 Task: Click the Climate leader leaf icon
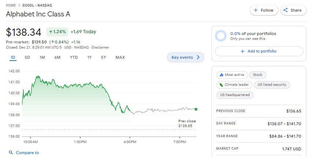click(x=221, y=85)
